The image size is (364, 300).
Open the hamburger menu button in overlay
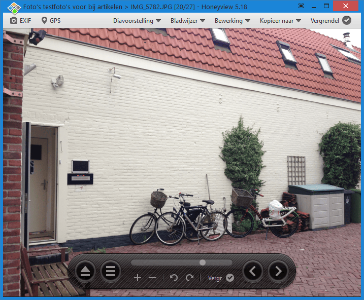point(111,271)
